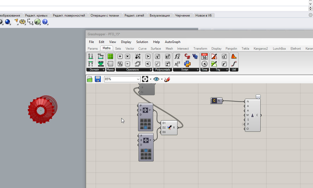Toggle the highlighted blue cell in upper grid component
Viewport: 313px width, 188px height.
pos(145,127)
